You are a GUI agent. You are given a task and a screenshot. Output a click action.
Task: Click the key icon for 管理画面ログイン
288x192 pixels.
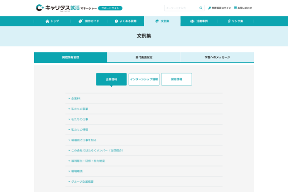209,8
